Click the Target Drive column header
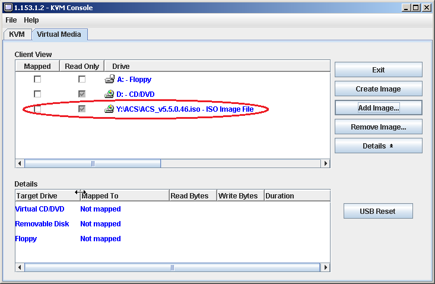435x284 pixels. 47,195
